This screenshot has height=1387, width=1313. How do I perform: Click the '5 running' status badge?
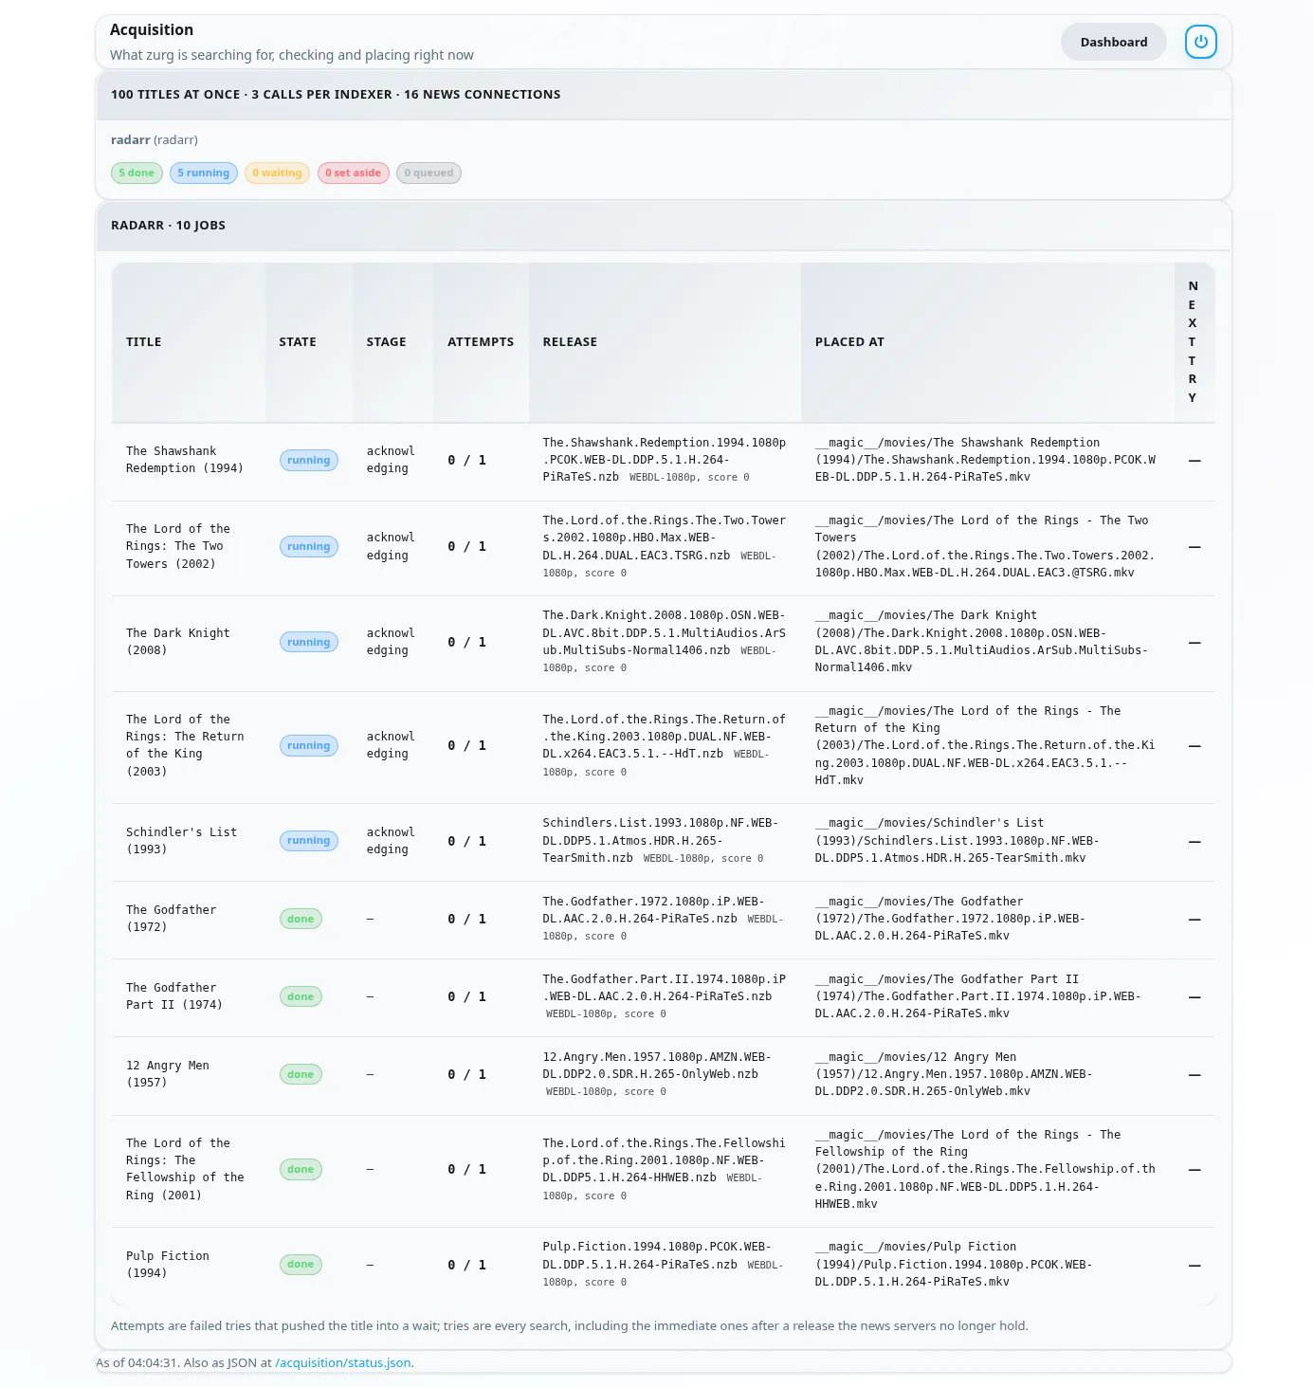coord(204,173)
